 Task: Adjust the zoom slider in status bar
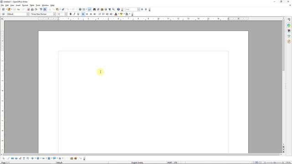click(274, 163)
